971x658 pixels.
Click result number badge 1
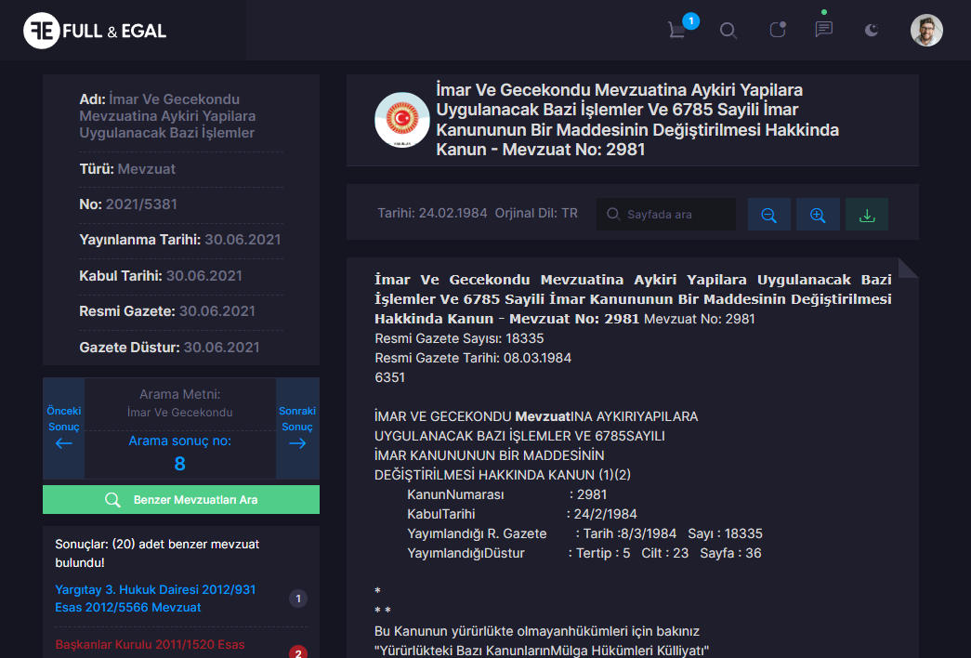[x=298, y=599]
